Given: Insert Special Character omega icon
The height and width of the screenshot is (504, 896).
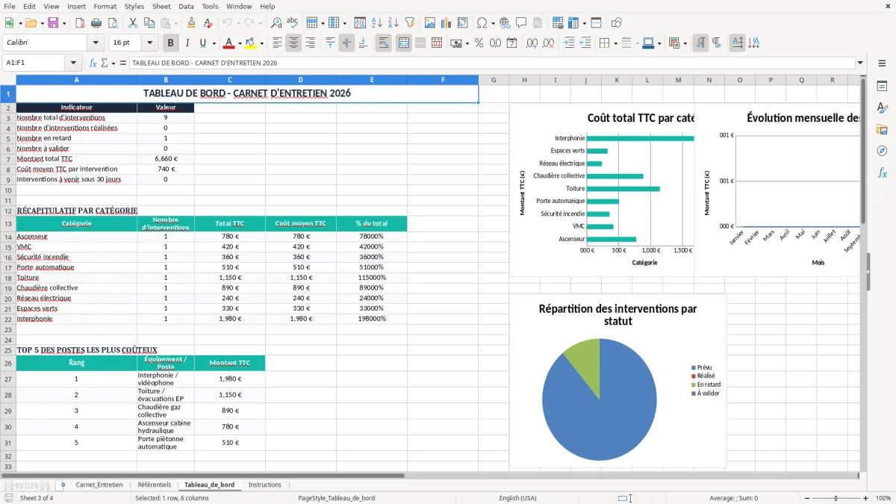Looking at the screenshot, I should (x=482, y=23).
